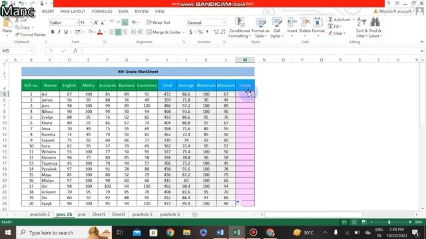
Task: Open the borders dropdown
Action: pos(83,32)
